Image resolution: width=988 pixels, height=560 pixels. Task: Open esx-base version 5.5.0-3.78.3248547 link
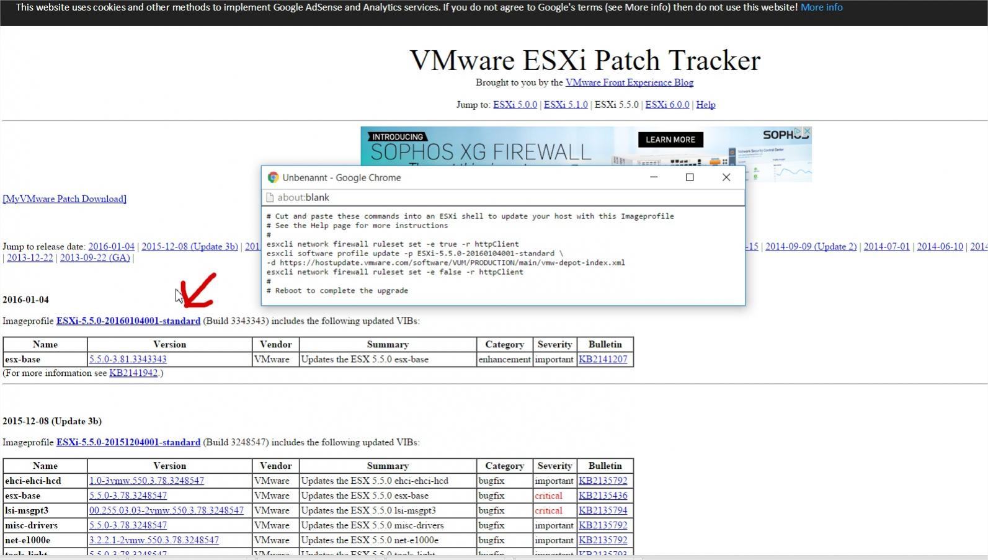point(128,496)
